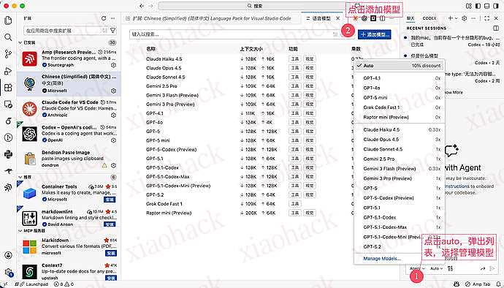
Task: Select Auto in the model list
Action: (400, 66)
